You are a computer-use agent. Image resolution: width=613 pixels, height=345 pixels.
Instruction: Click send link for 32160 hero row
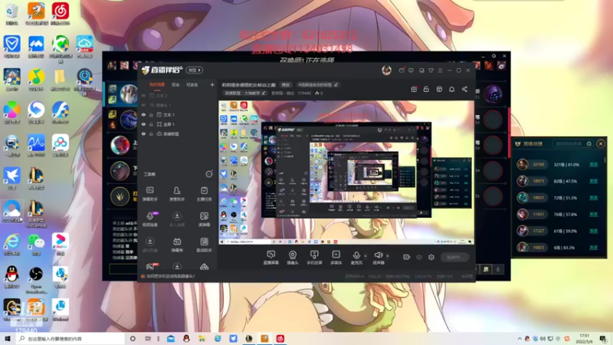(593, 165)
